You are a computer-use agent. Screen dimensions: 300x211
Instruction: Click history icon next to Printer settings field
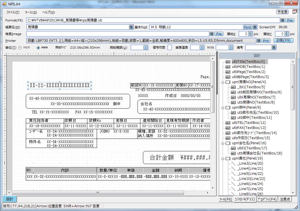[x=259, y=41]
